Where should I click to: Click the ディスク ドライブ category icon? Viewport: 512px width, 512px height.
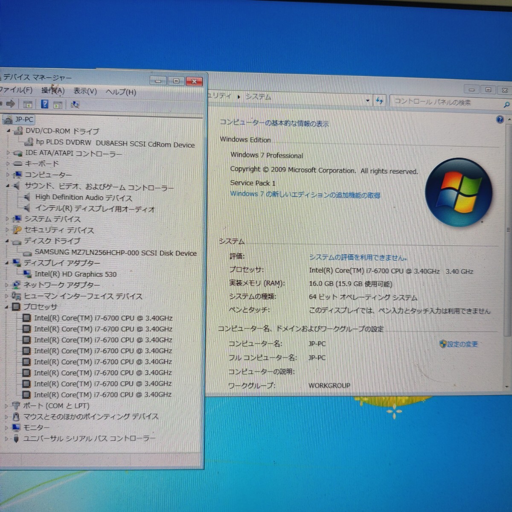point(17,241)
